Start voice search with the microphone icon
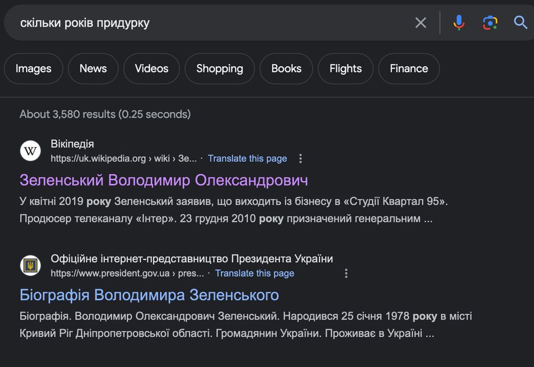 pos(459,23)
